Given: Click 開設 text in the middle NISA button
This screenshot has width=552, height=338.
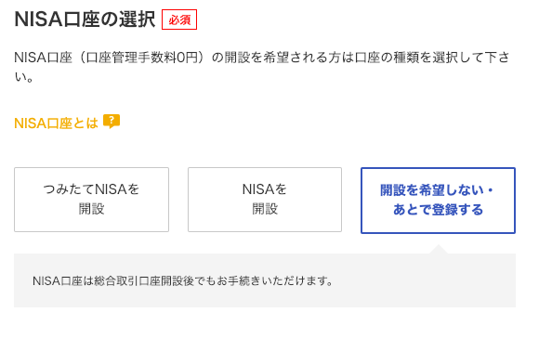Looking at the screenshot, I should [x=265, y=209].
